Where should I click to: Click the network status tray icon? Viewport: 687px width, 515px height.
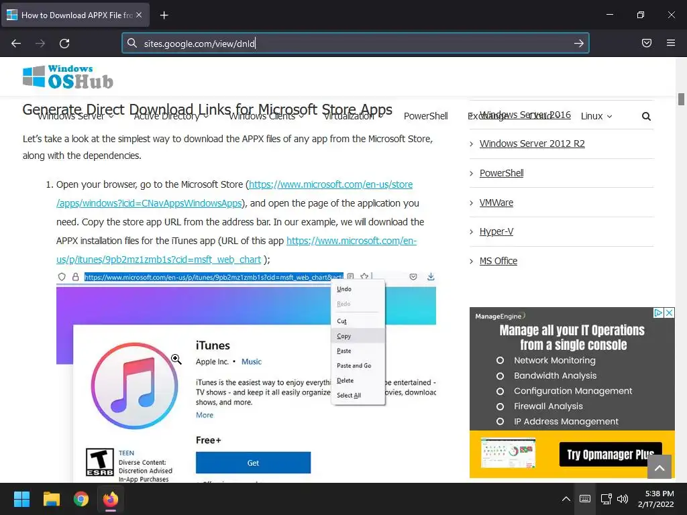(x=606, y=499)
